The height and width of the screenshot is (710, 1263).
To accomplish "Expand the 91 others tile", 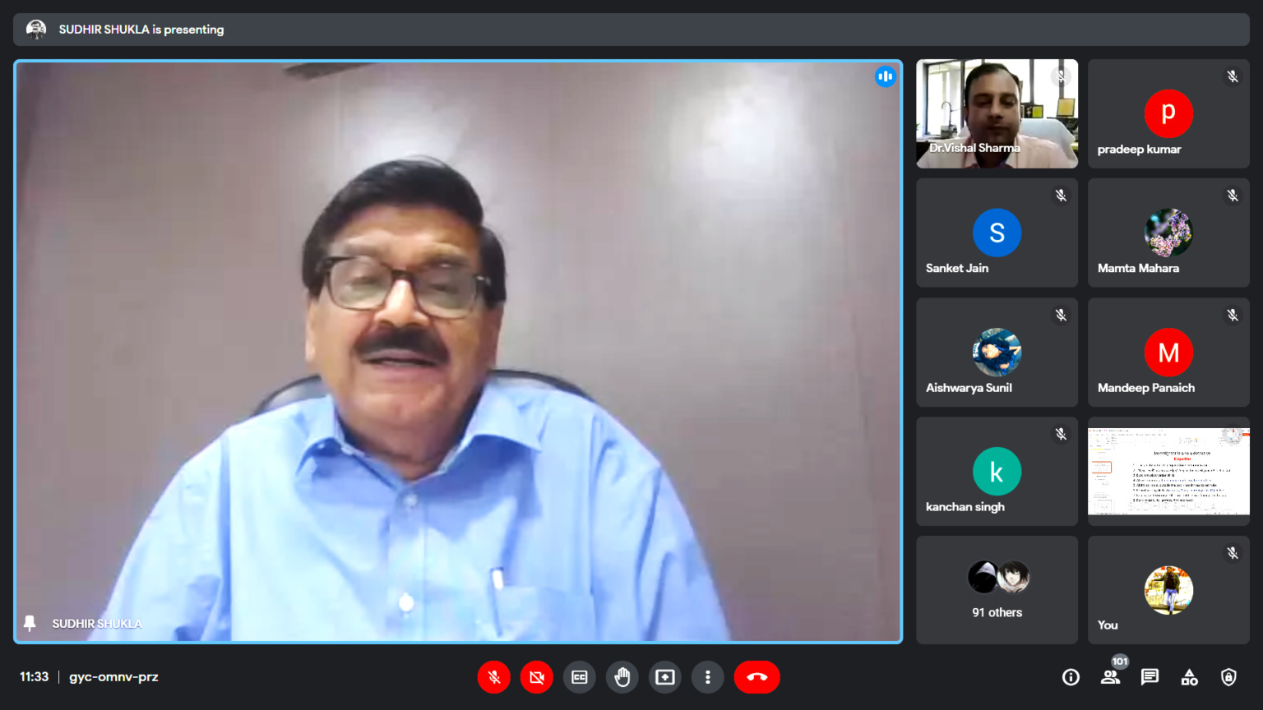I will [997, 590].
